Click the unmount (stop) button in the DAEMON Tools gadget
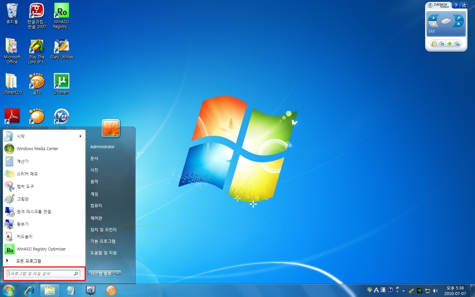475x297 pixels. 433,24
